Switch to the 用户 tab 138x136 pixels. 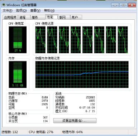point(76,18)
